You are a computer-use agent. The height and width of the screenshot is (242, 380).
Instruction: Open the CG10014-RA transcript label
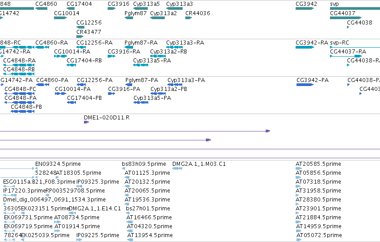72,52
